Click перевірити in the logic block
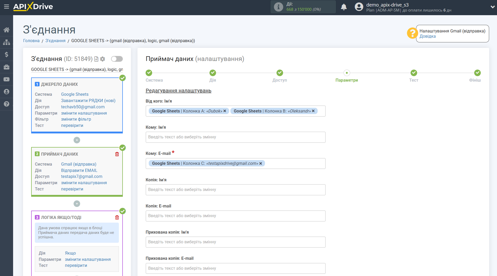The image size is (497, 276). click(x=76, y=265)
